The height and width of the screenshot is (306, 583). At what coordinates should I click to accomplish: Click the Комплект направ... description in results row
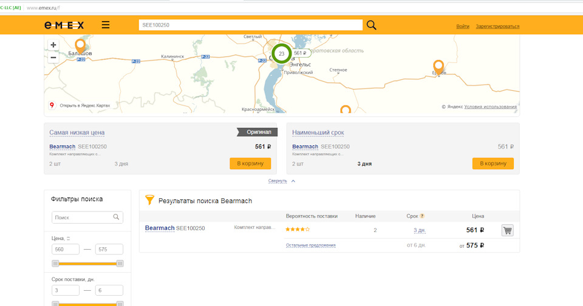tap(254, 227)
